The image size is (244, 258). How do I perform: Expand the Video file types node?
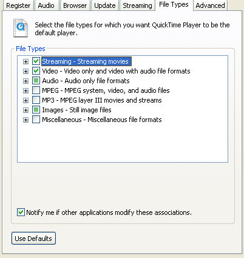[25, 71]
